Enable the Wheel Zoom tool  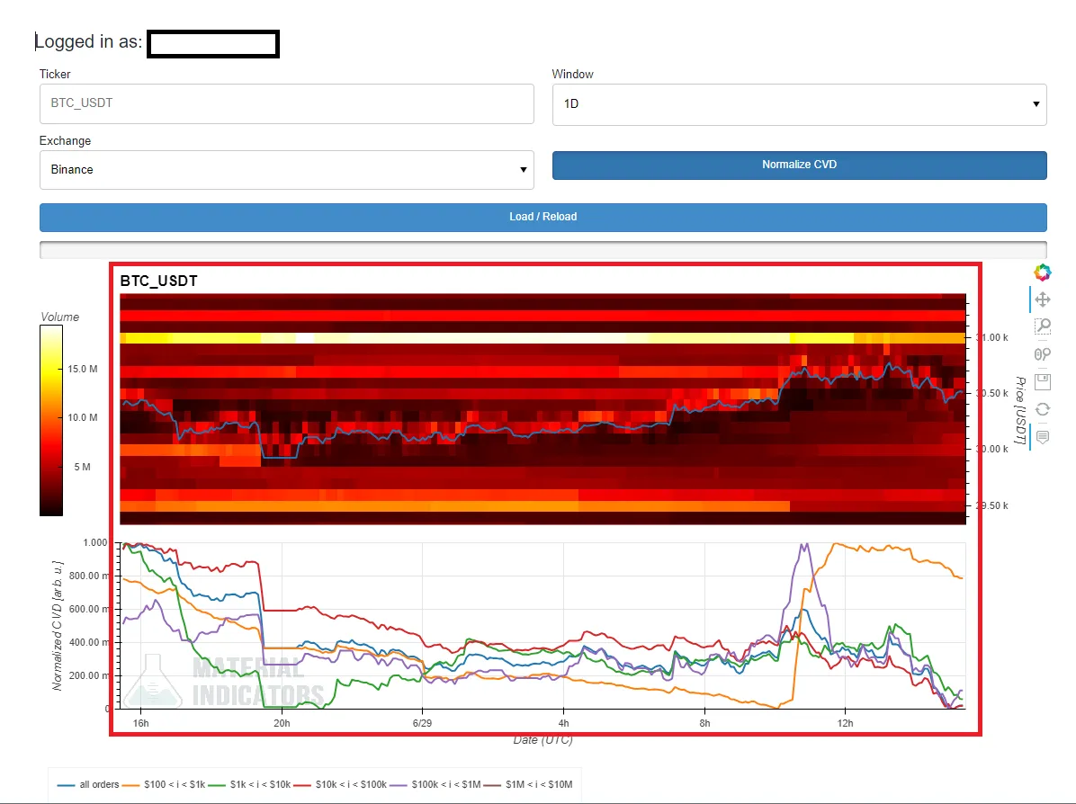(x=1043, y=354)
